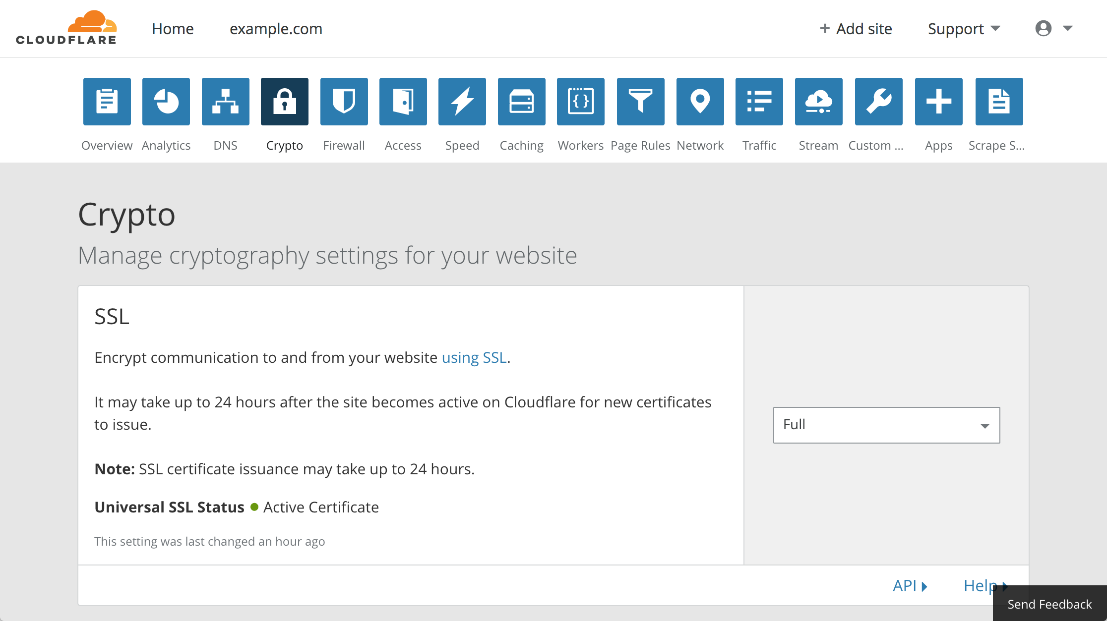Click the Speed lightning bolt icon
1107x621 pixels.
coord(462,101)
